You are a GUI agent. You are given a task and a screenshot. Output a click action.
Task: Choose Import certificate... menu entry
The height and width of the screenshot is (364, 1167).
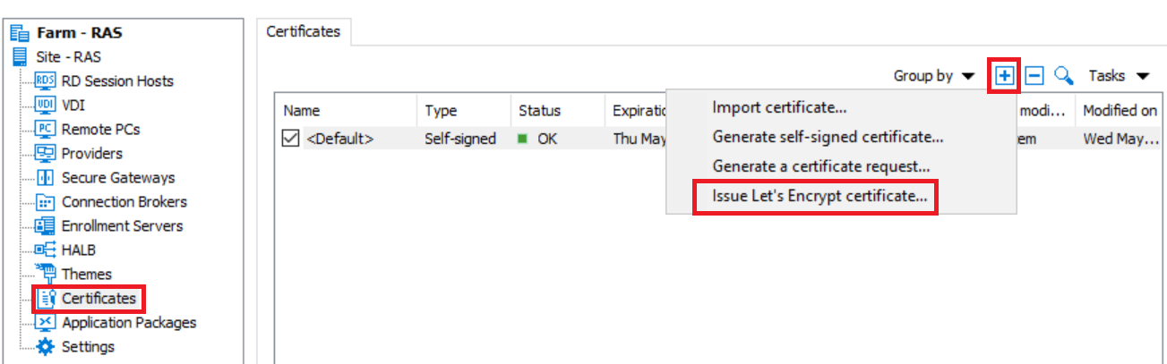[780, 107]
